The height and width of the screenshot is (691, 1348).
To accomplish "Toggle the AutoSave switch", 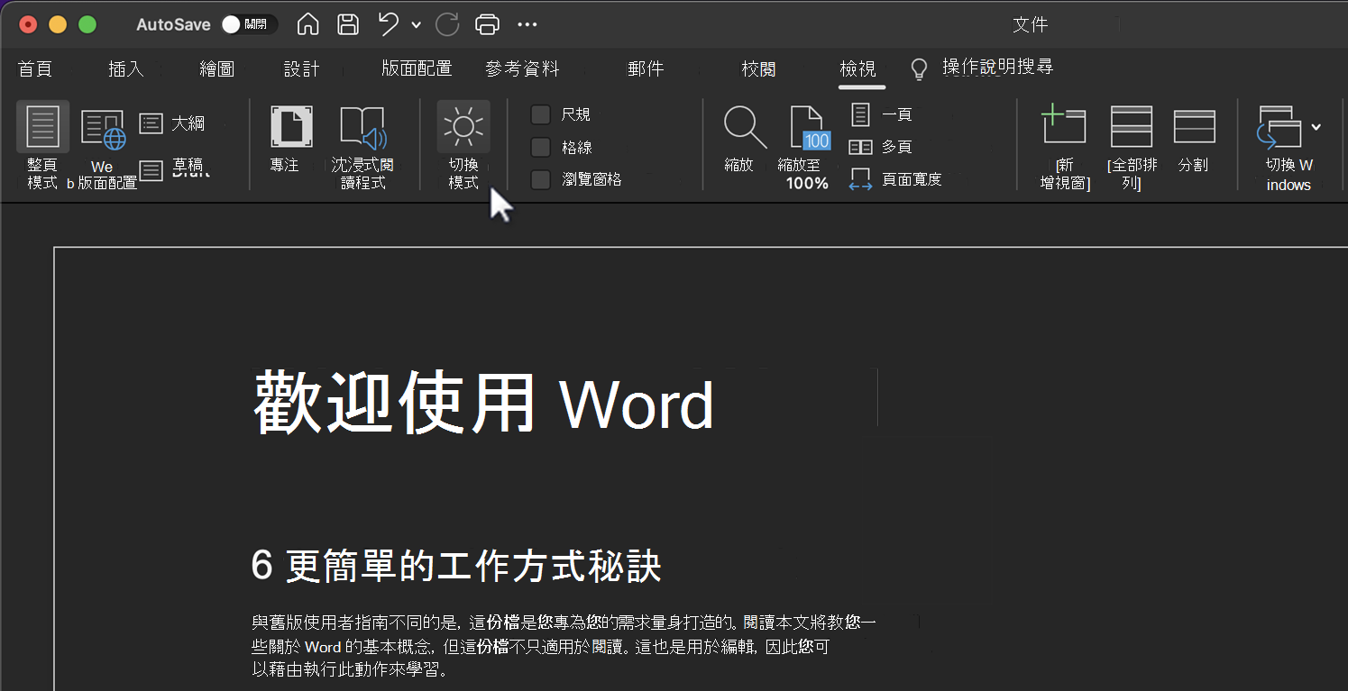I will (249, 24).
